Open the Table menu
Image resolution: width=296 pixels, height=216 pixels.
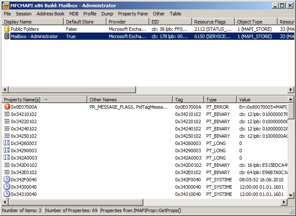tap(175, 14)
